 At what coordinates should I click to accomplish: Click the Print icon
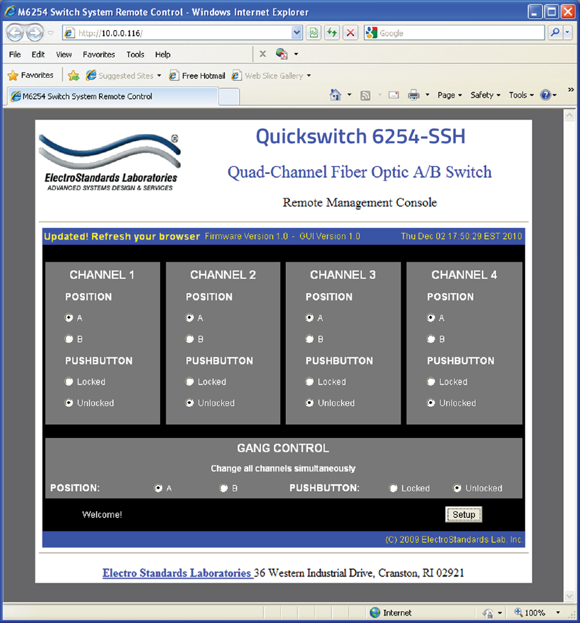point(414,95)
